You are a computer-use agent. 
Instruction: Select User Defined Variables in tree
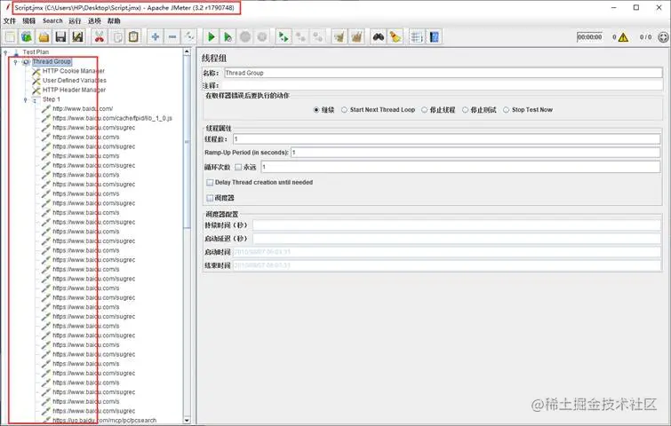(x=75, y=81)
